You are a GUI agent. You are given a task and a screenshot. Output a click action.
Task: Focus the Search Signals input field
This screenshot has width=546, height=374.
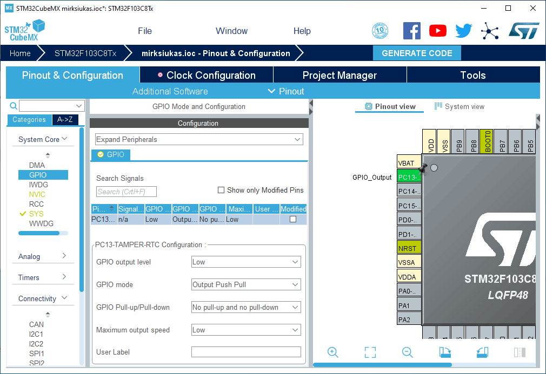(x=126, y=192)
